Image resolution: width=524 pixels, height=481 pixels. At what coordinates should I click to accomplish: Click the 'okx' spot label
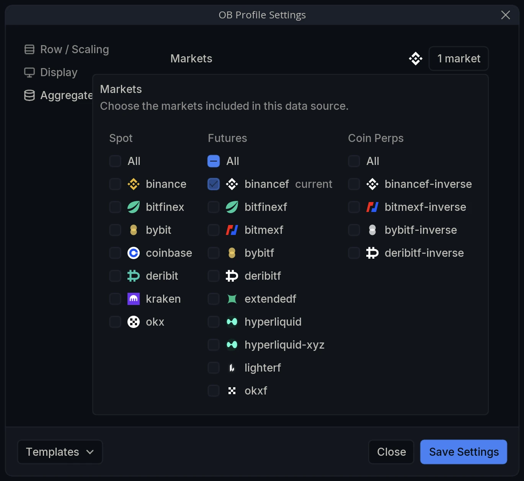155,322
